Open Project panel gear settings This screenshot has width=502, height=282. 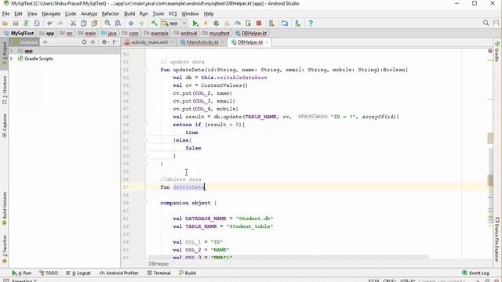pos(104,42)
